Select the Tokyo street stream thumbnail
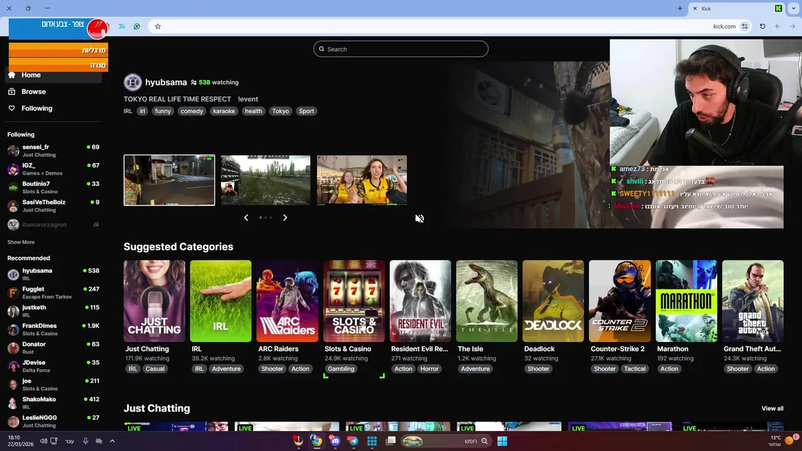 point(169,180)
